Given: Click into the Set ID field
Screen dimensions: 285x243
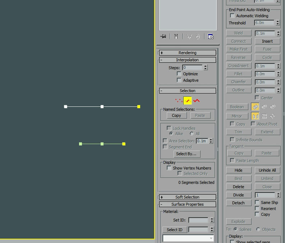Looking at the screenshot, I should (198, 220).
